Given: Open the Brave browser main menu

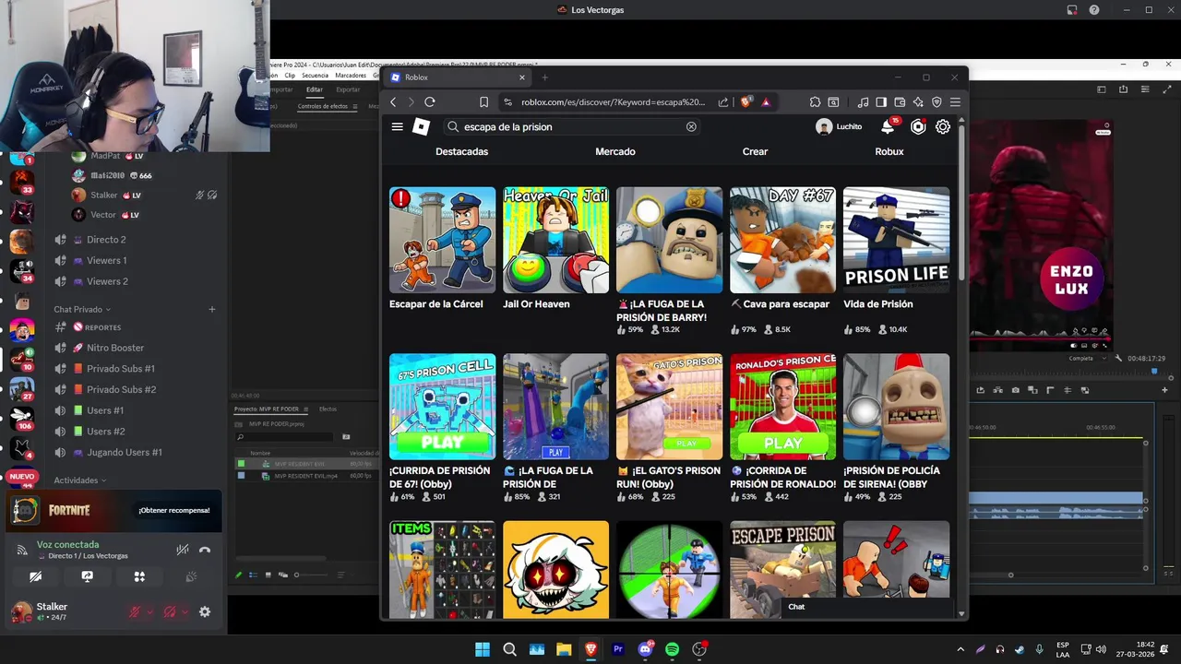Looking at the screenshot, I should pyautogui.click(x=955, y=101).
